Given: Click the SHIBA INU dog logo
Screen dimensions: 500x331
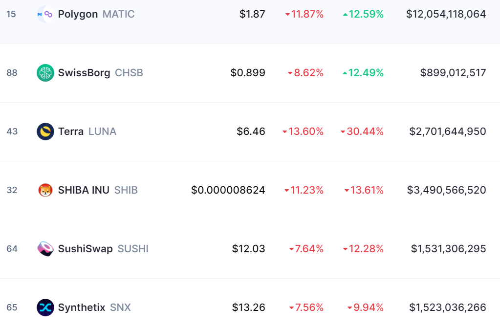Looking at the screenshot, I should pyautogui.click(x=45, y=190).
